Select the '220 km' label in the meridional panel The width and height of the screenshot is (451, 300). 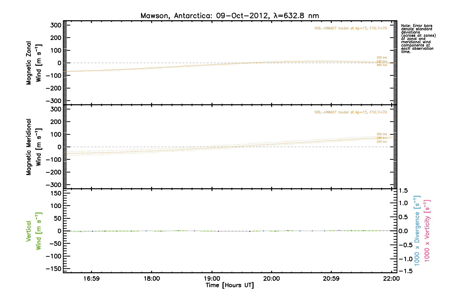click(x=382, y=134)
